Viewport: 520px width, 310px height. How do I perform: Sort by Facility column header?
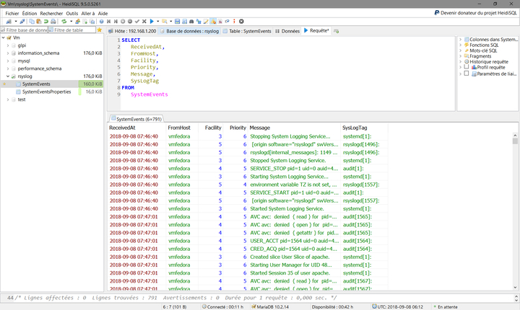[210, 128]
